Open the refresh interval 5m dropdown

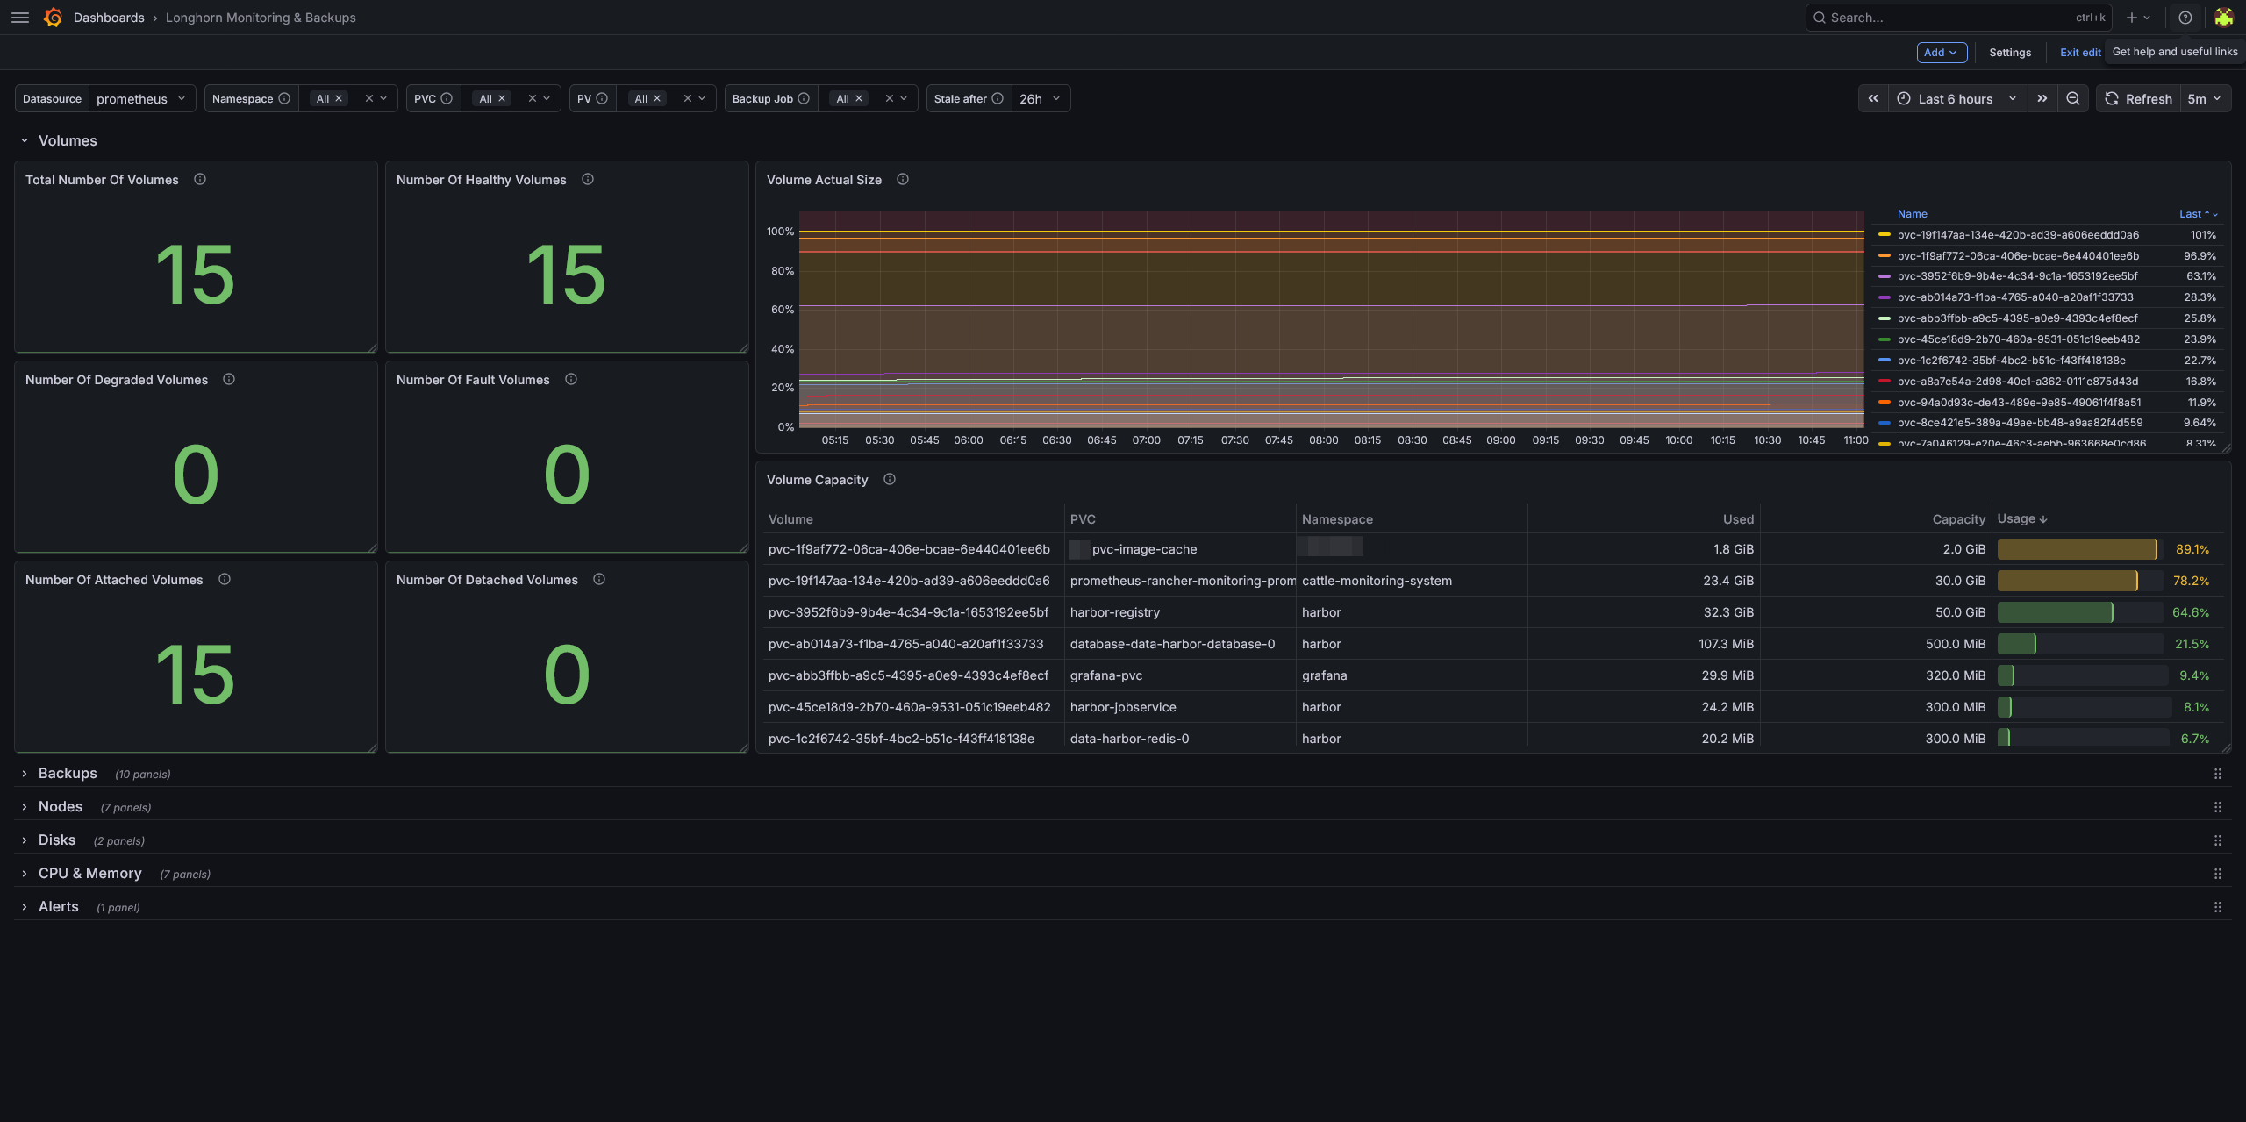(2205, 99)
